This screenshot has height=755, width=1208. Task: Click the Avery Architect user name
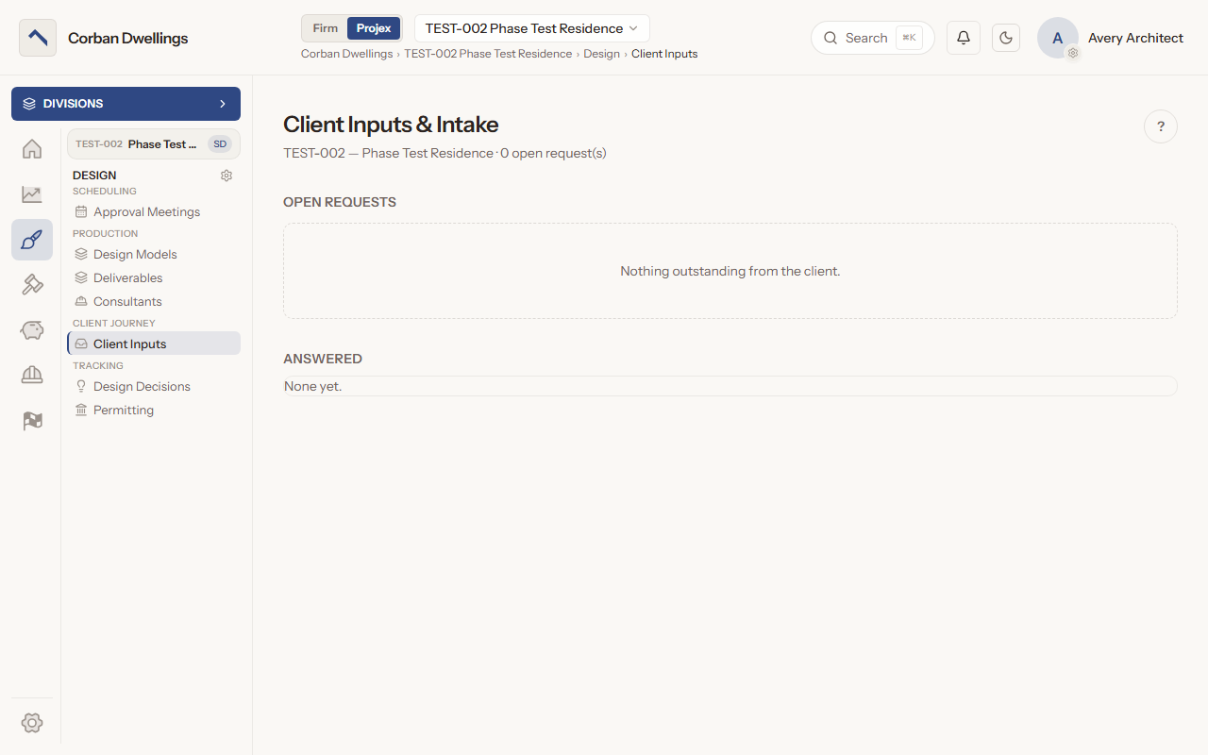(1135, 38)
